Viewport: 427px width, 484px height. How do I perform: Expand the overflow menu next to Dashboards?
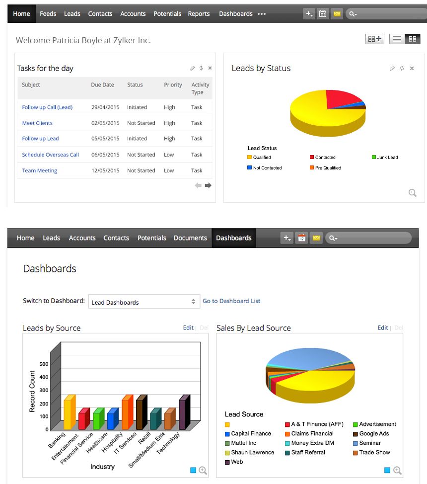click(x=261, y=14)
